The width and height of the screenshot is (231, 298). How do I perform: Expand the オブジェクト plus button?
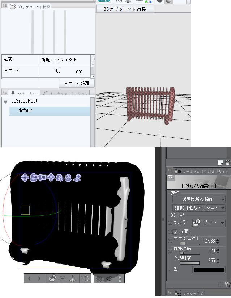(x=170, y=241)
